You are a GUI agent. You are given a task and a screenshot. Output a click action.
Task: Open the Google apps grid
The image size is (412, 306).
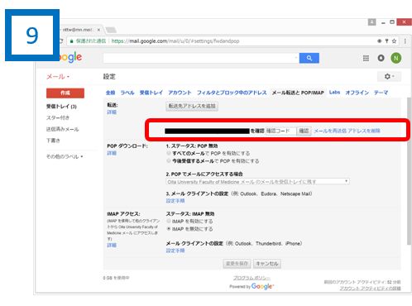coord(366,58)
